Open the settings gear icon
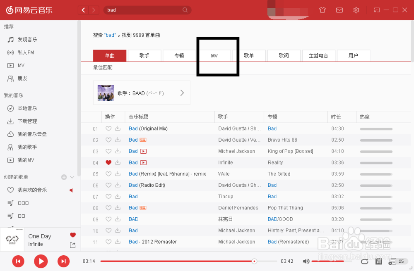This screenshot has width=414, height=271. coord(356,10)
